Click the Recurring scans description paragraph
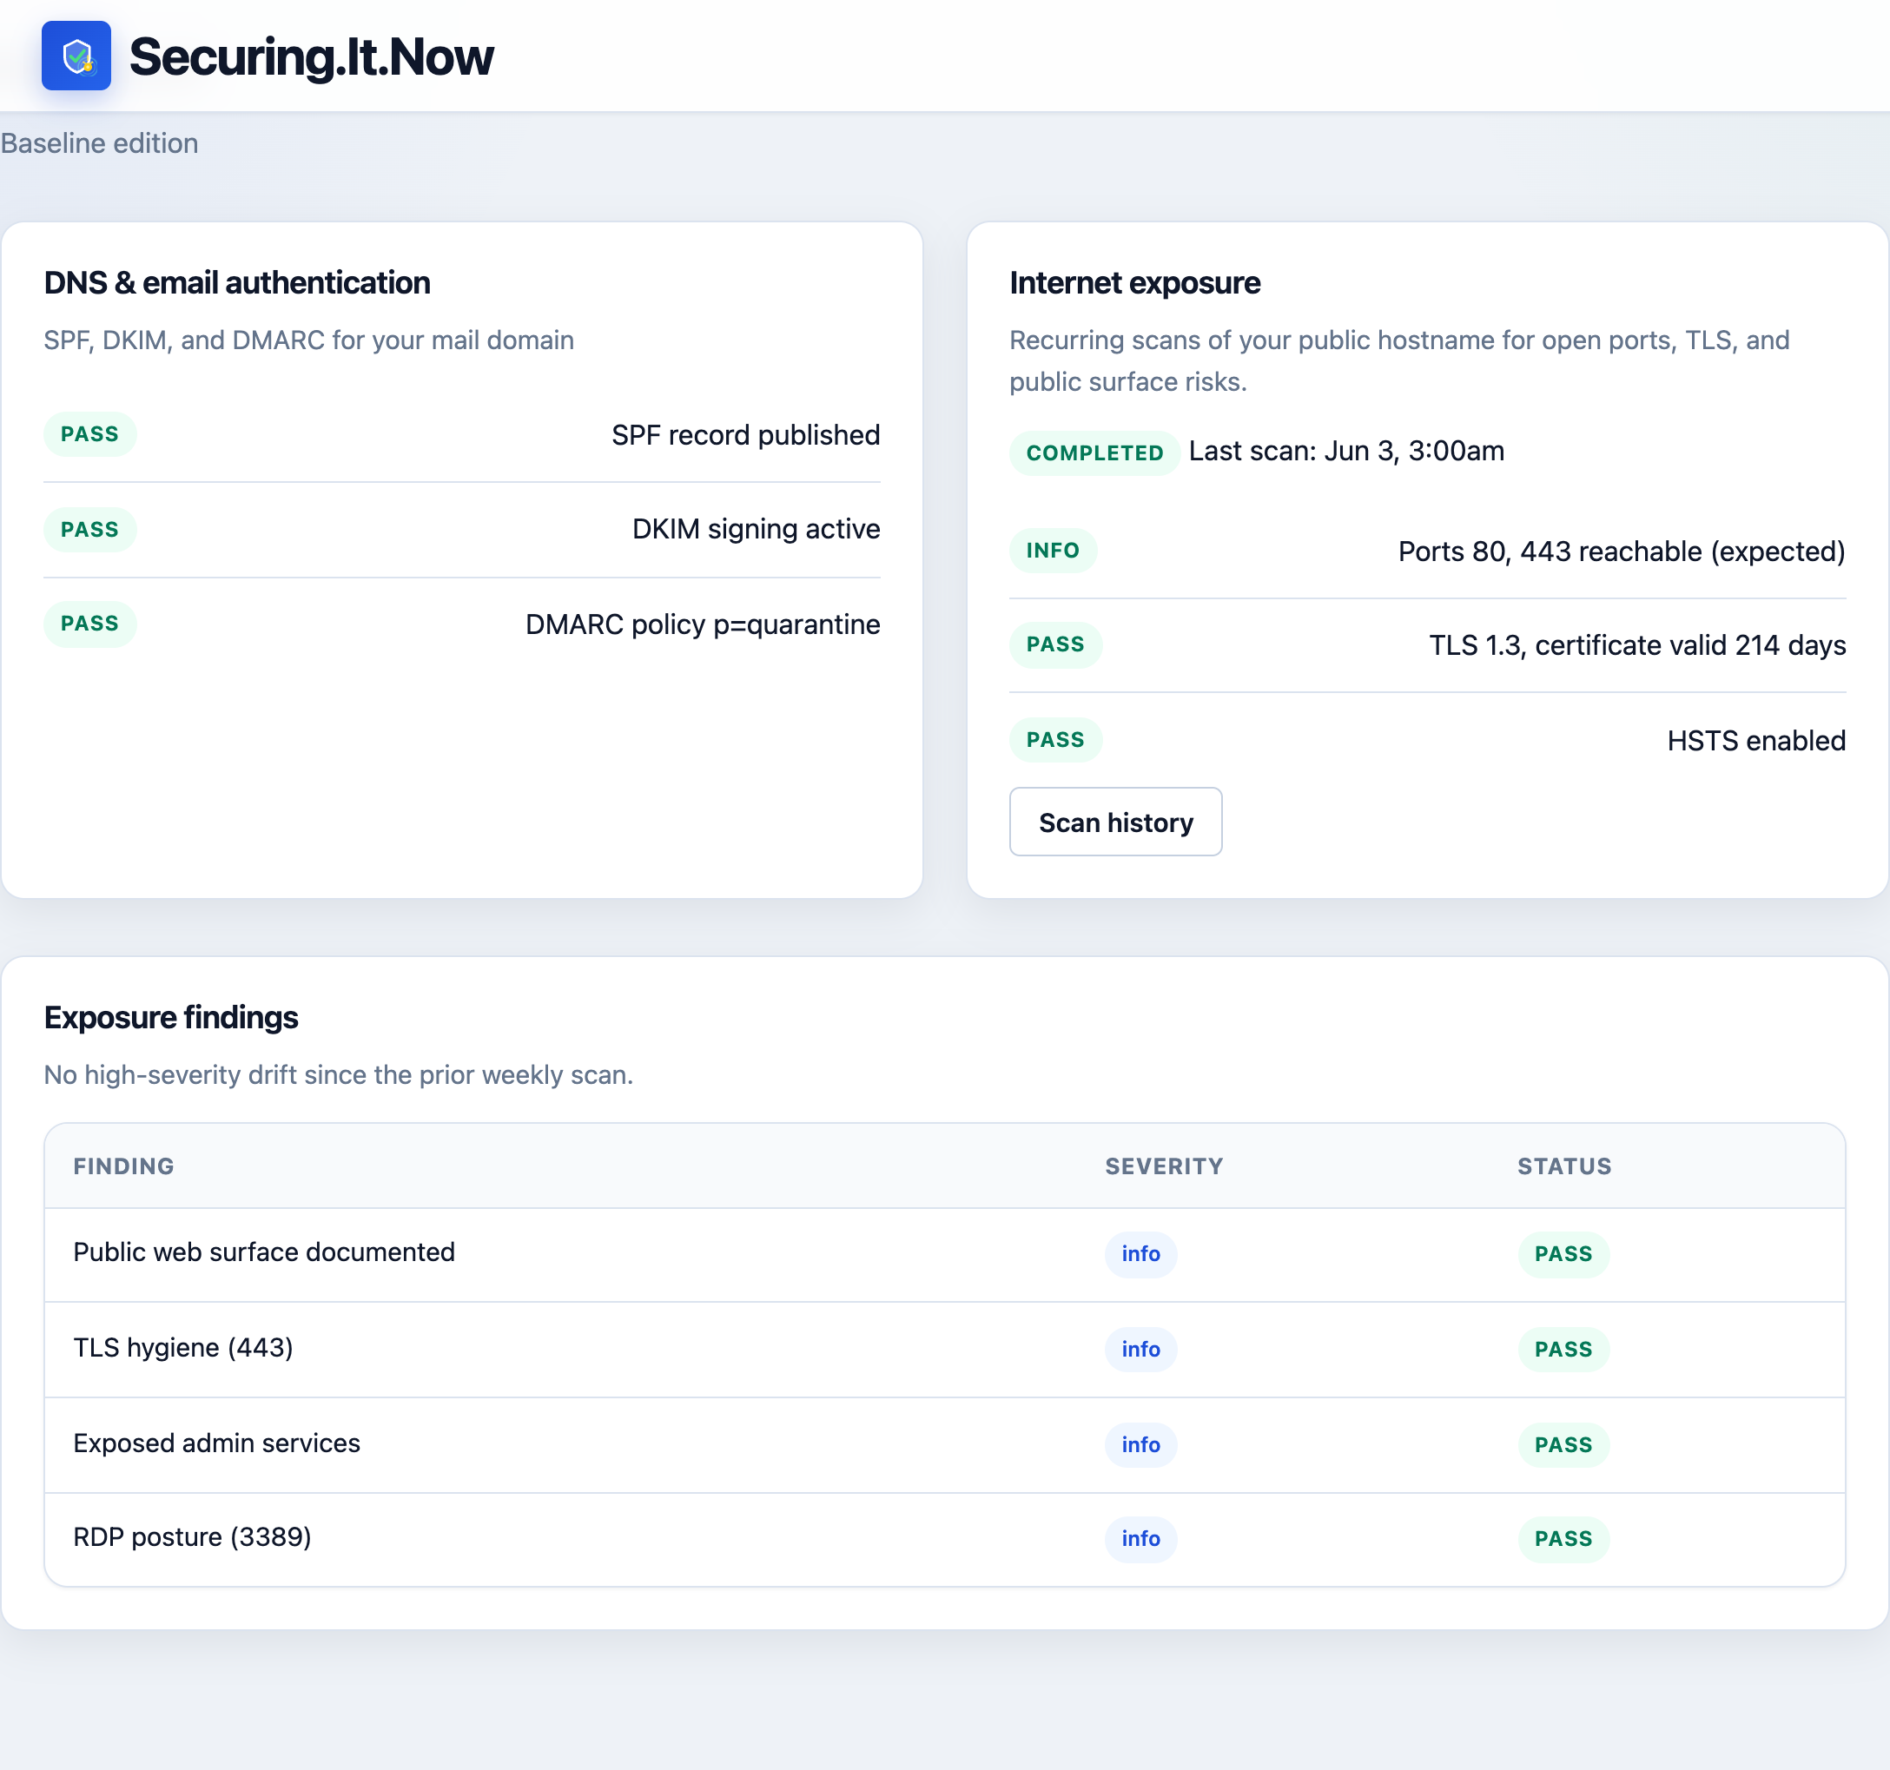This screenshot has height=1770, width=1890. pyautogui.click(x=1399, y=361)
